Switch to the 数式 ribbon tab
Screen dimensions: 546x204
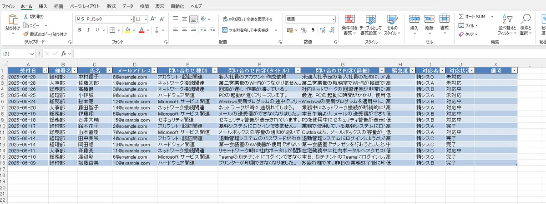point(111,6)
